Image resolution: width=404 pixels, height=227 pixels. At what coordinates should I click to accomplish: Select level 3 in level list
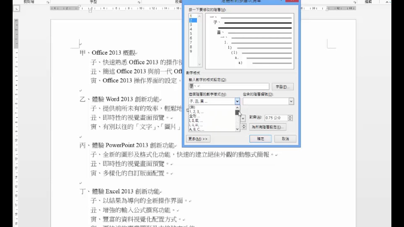tap(193, 25)
